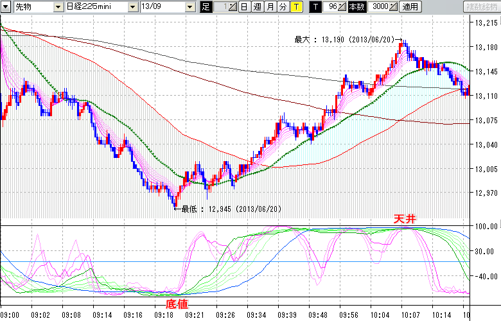Expand the 日経225mini instrument dropdown
501x321 pixels.
click(x=133, y=7)
